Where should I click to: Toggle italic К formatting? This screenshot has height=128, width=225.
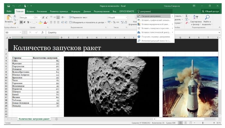click(x=24, y=22)
